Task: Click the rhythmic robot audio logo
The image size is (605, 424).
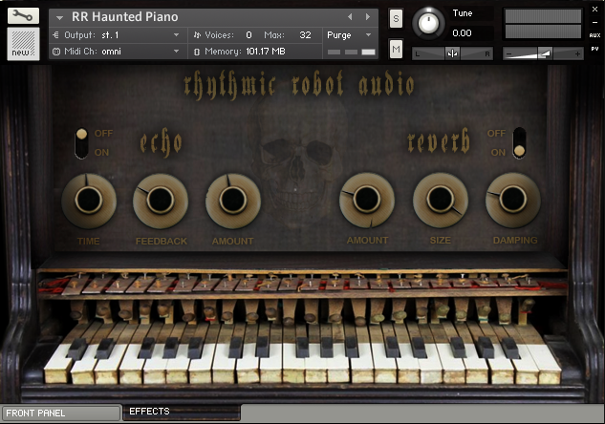Action: [x=299, y=84]
